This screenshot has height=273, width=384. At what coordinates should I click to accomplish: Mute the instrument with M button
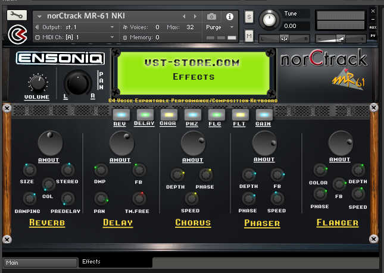click(249, 36)
